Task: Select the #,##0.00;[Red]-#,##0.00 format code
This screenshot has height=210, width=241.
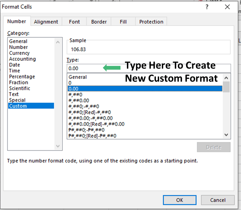Action: (x=145, y=124)
